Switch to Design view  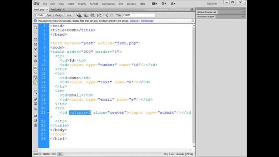[x=59, y=15]
